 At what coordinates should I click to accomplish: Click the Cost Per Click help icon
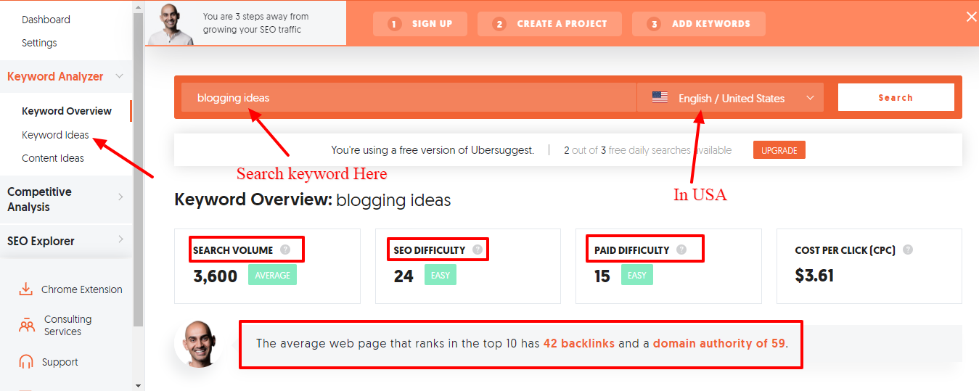point(908,250)
